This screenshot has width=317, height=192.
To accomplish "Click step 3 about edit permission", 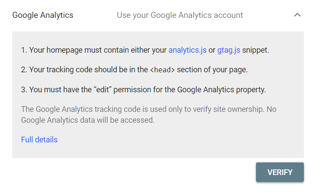I will click(143, 89).
